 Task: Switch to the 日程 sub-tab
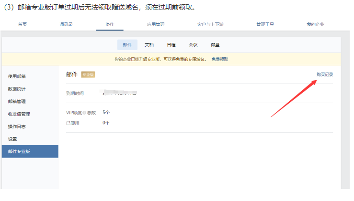click(x=171, y=45)
